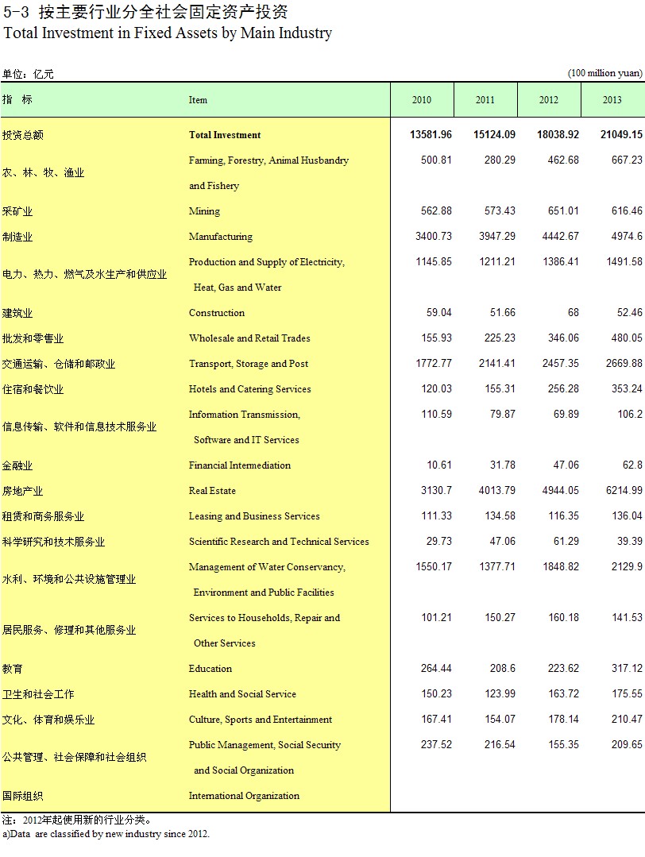Select the total value 13581.96

click(431, 134)
